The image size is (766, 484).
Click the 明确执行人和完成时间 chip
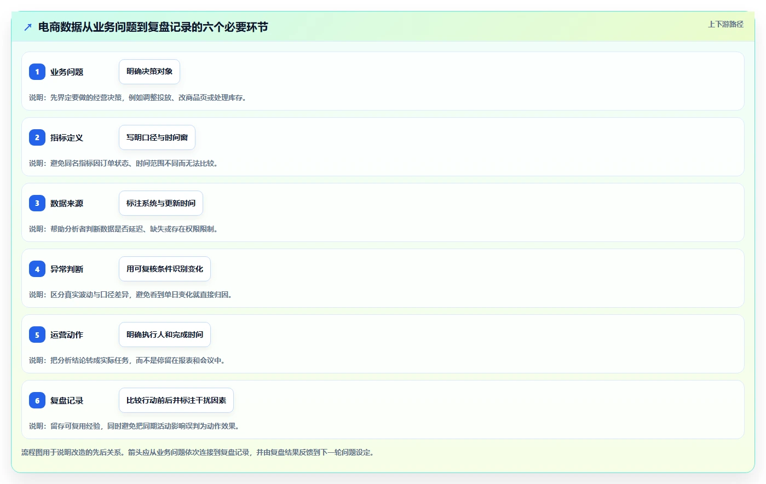pos(165,335)
